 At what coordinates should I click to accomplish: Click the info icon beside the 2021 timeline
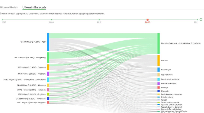click(201, 19)
